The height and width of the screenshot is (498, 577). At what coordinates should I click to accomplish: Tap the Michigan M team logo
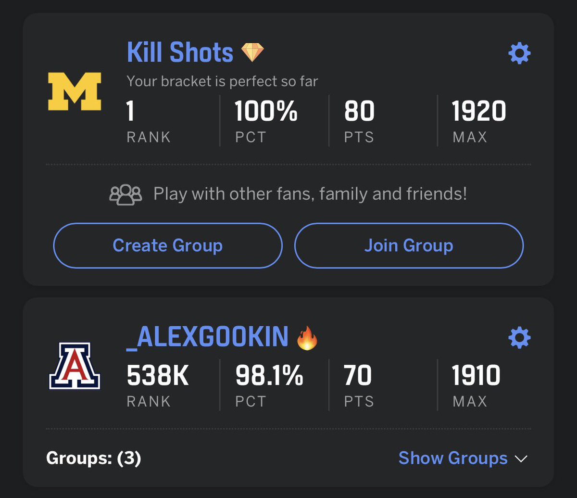pyautogui.click(x=75, y=91)
